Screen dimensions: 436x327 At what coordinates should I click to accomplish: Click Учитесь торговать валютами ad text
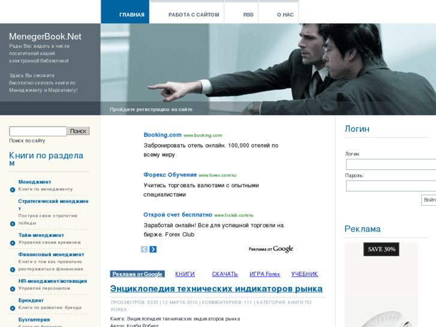201,190
